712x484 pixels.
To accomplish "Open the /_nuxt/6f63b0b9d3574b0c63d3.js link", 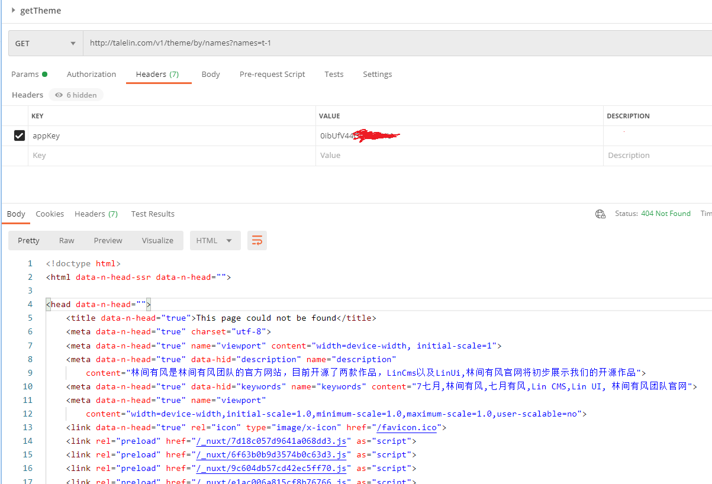I will [x=271, y=454].
